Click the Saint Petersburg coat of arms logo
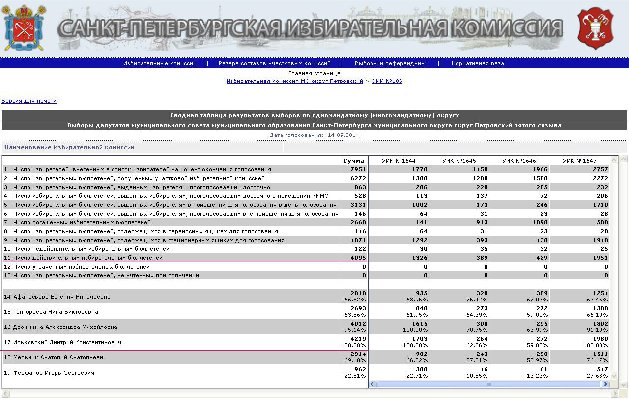Viewport: 629px width, 409px height. (24, 27)
